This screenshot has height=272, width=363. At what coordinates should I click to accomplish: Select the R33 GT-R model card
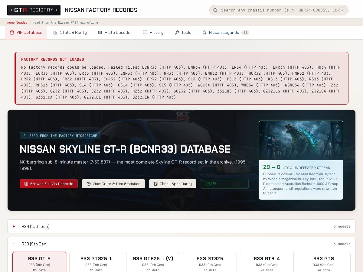pos(39,262)
